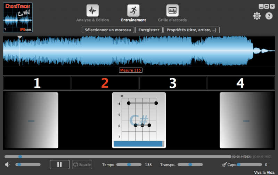Click beat 4 cell
Image resolution: width=278 pixels, height=175 pixels.
240,83
